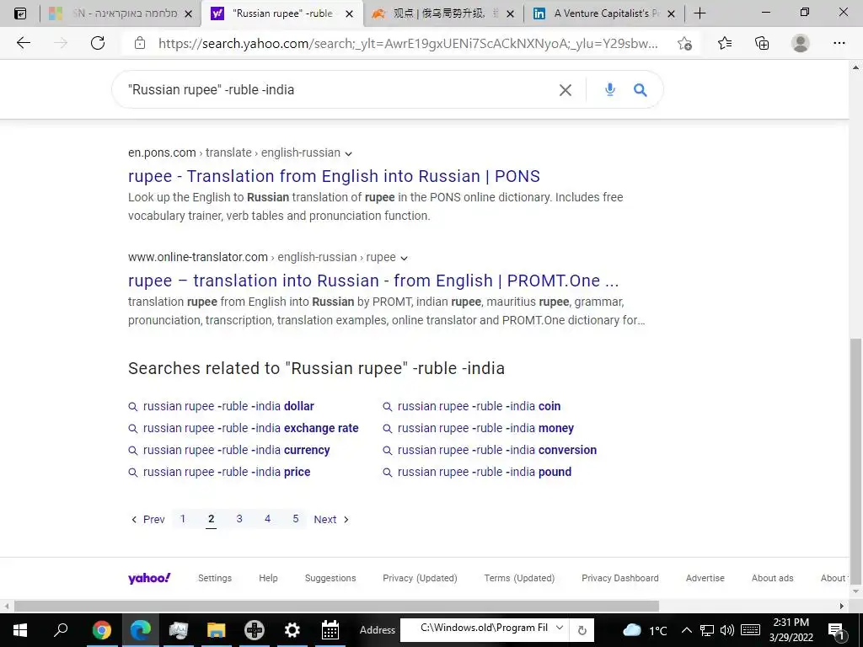
Task: Show hidden tray icons chevron
Action: (686, 630)
